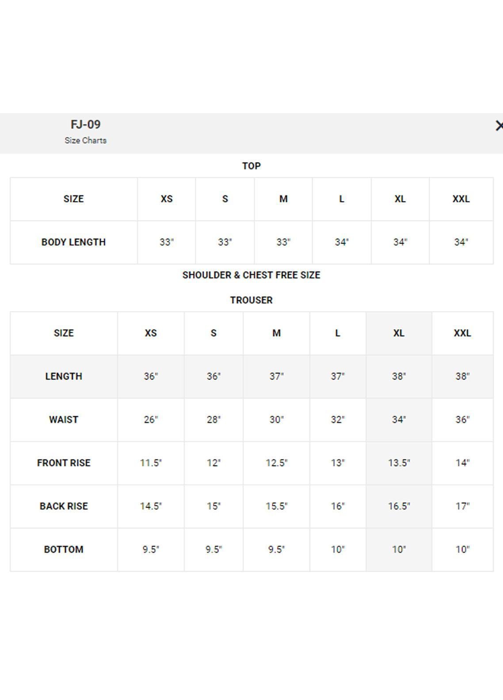Click the WAIST row label

tap(64, 420)
